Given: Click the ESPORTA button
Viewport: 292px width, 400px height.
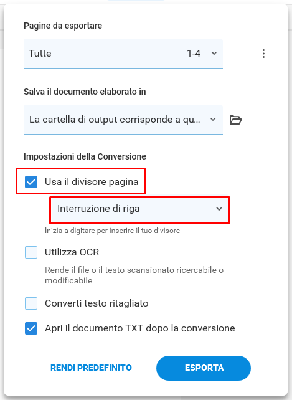Looking at the screenshot, I should coord(204,368).
